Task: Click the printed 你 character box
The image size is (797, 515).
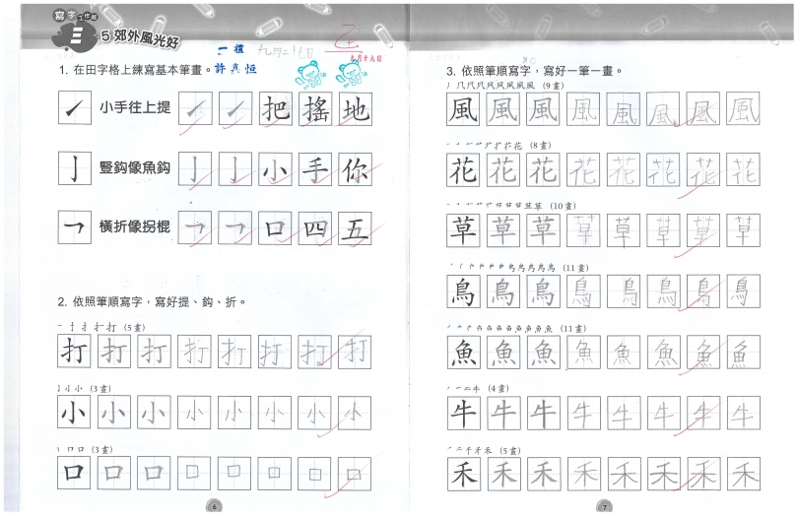Action: pos(354,170)
